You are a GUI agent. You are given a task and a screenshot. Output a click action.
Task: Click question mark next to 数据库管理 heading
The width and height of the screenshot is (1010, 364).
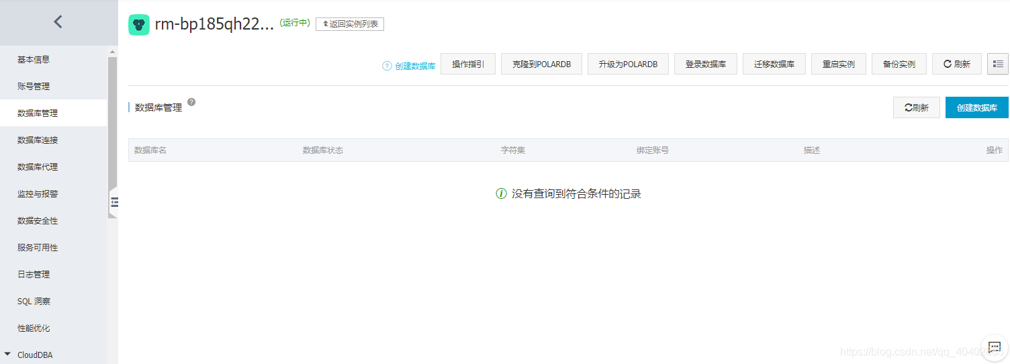191,102
